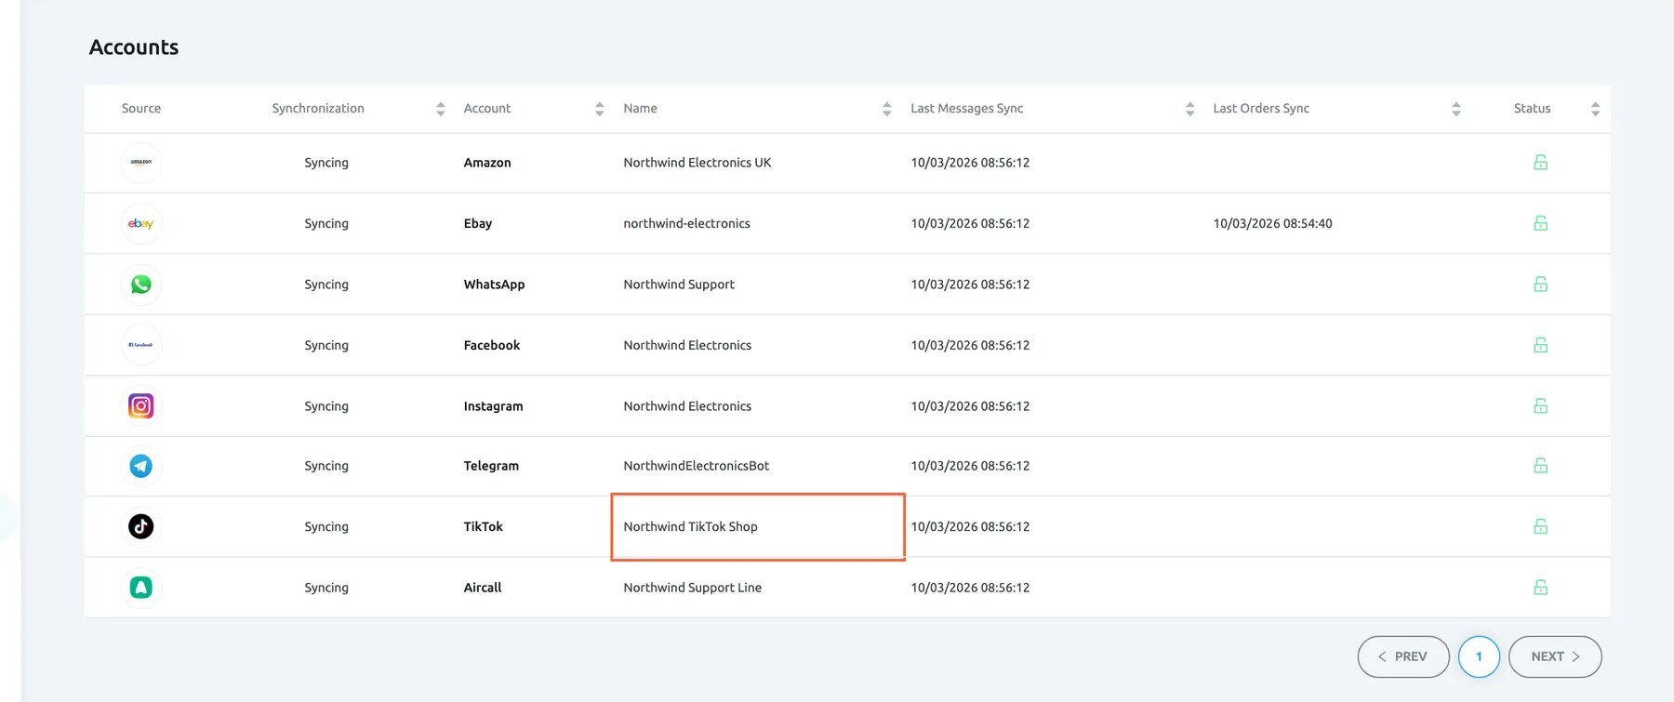Screen dimensions: 1674x702
Task: Select the Facebook source logo icon
Action: (x=141, y=345)
